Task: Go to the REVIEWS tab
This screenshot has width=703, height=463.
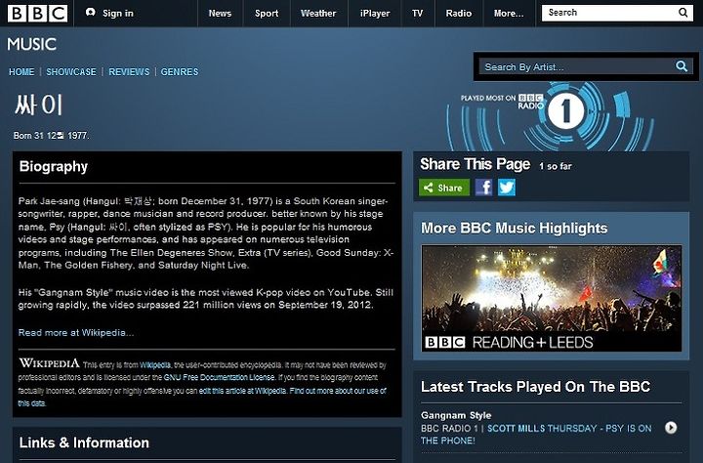Action: point(129,71)
